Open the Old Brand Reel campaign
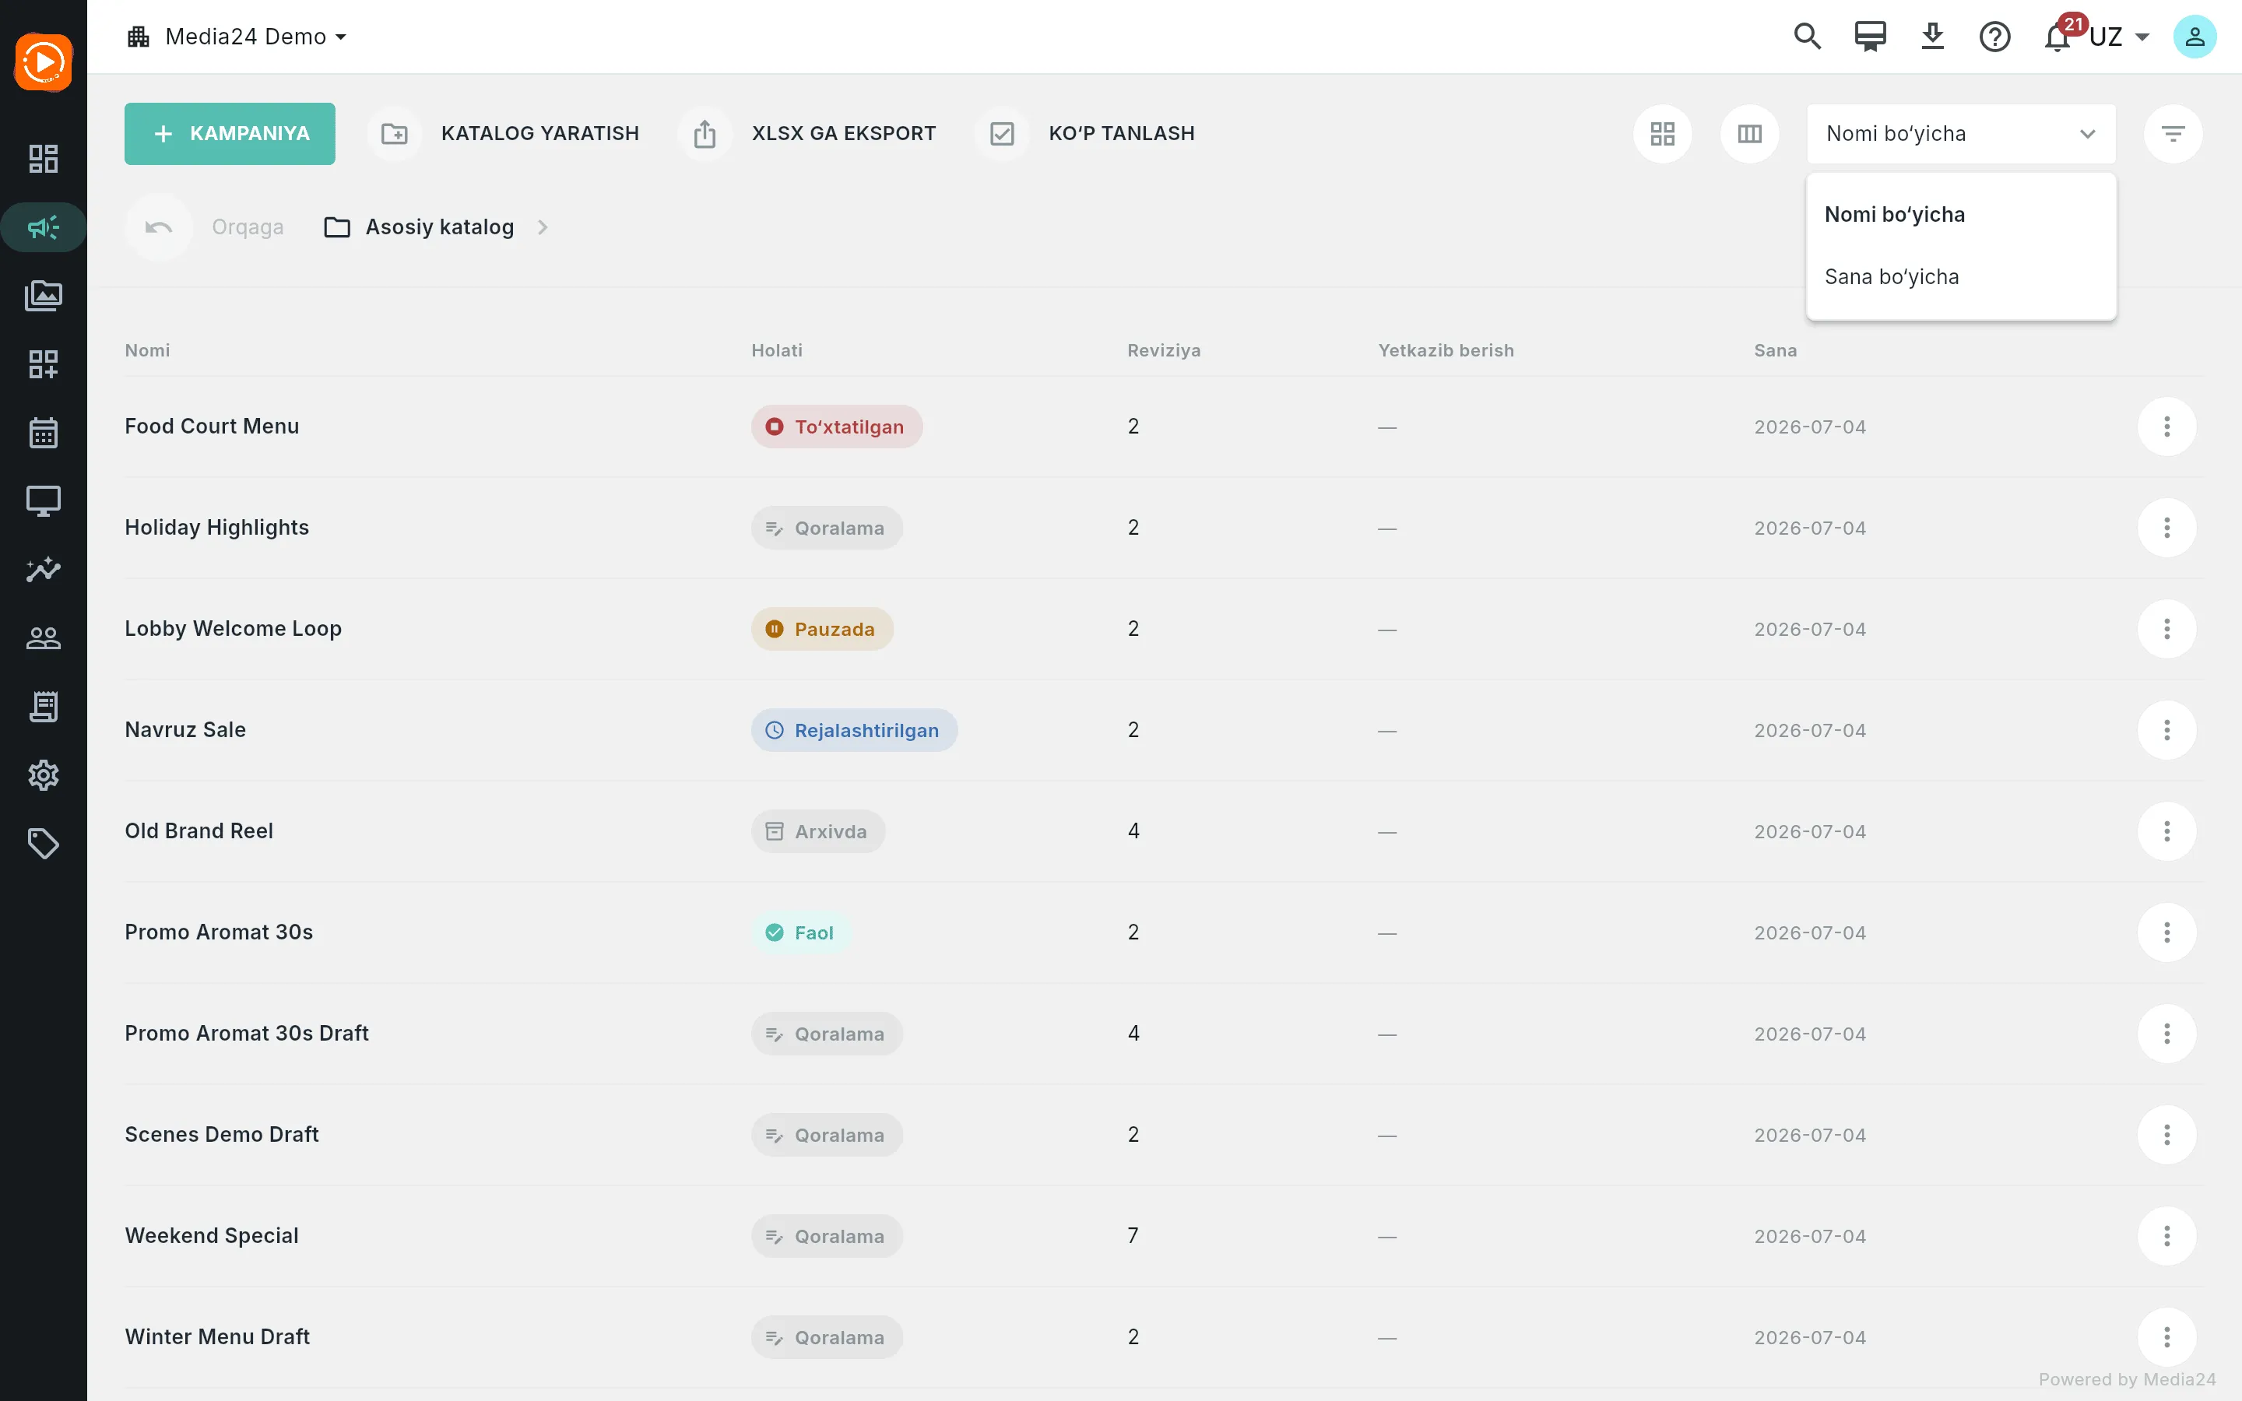 click(199, 830)
